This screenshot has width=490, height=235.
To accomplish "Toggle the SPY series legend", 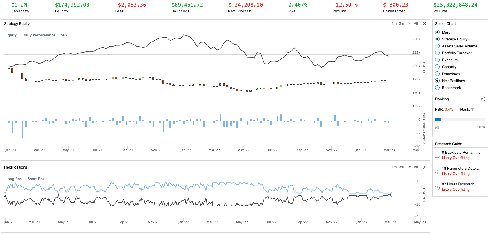I will [64, 35].
